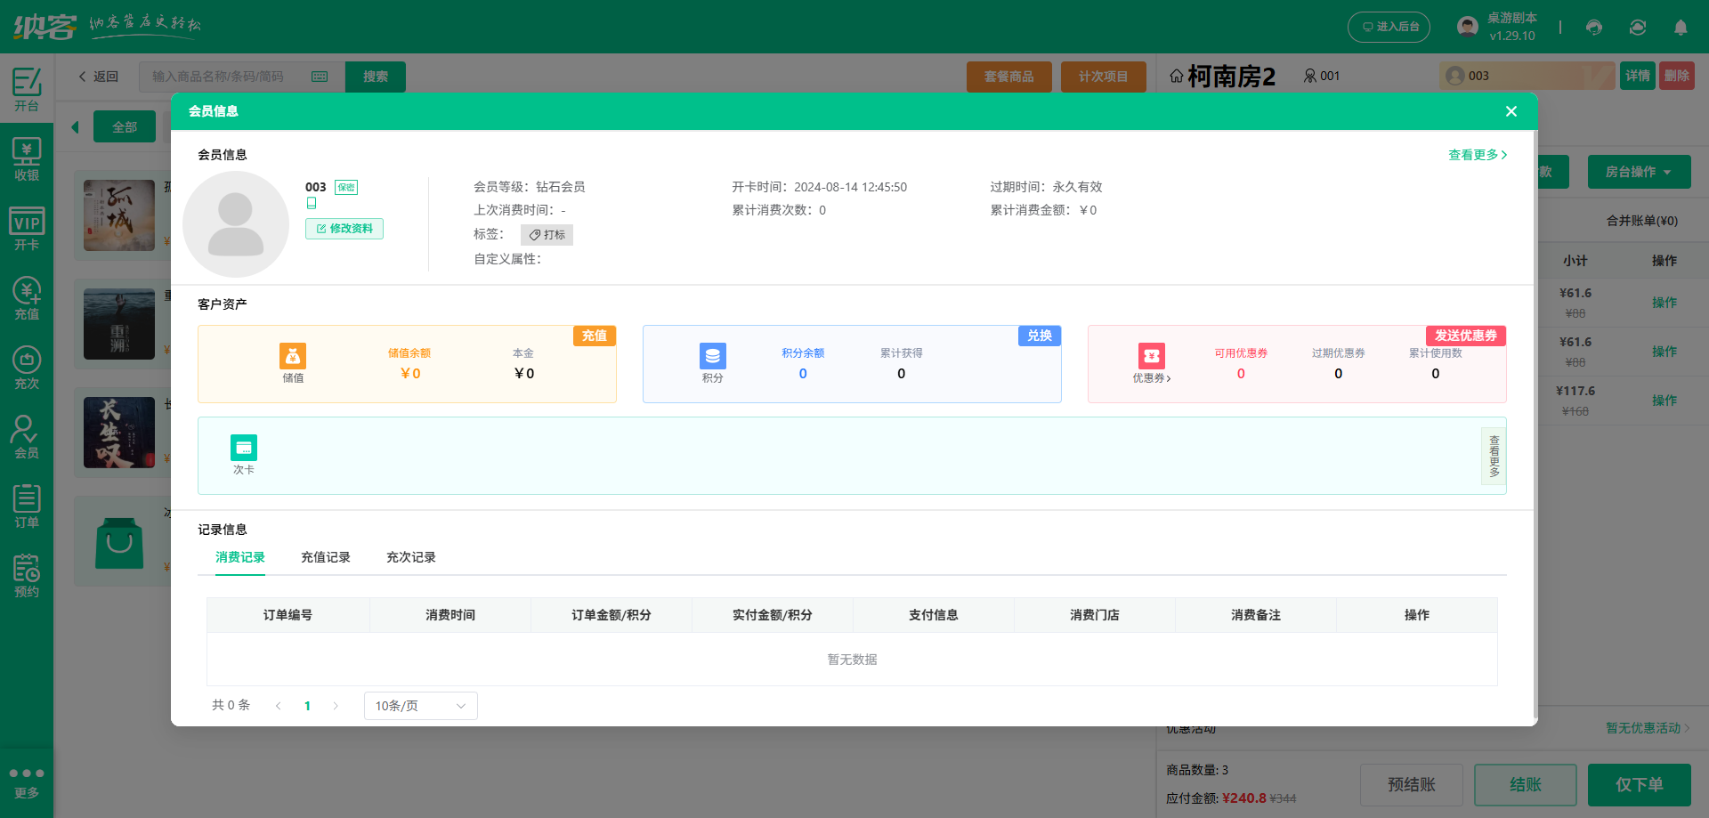Open the customer service headset icon
The image size is (1709, 818).
(1593, 27)
